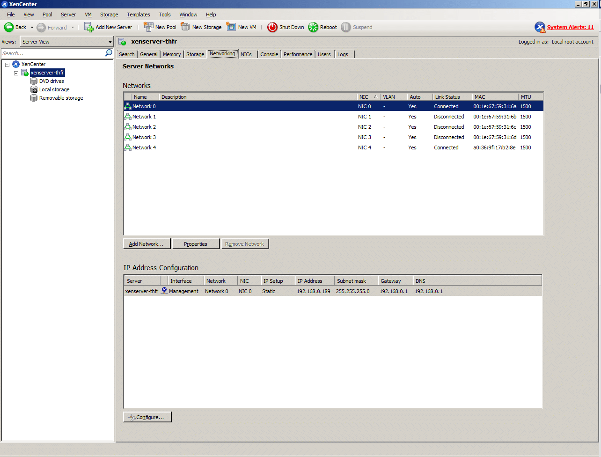Image resolution: width=601 pixels, height=457 pixels.
Task: Open the System Alerts: 11 link
Action: (570, 27)
